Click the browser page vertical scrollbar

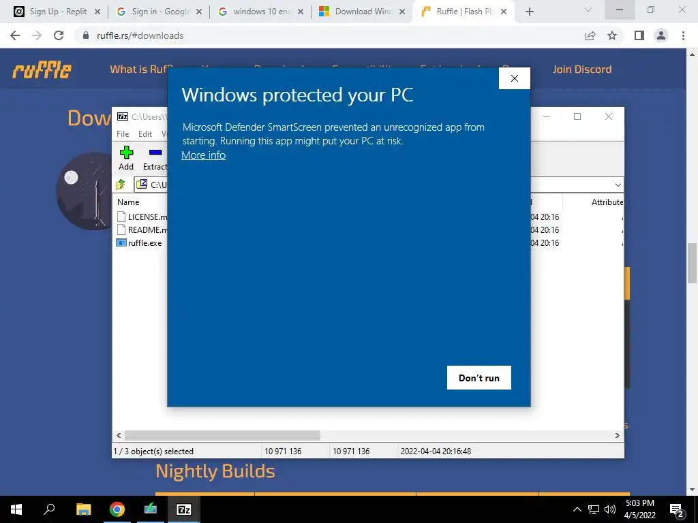pos(693,264)
